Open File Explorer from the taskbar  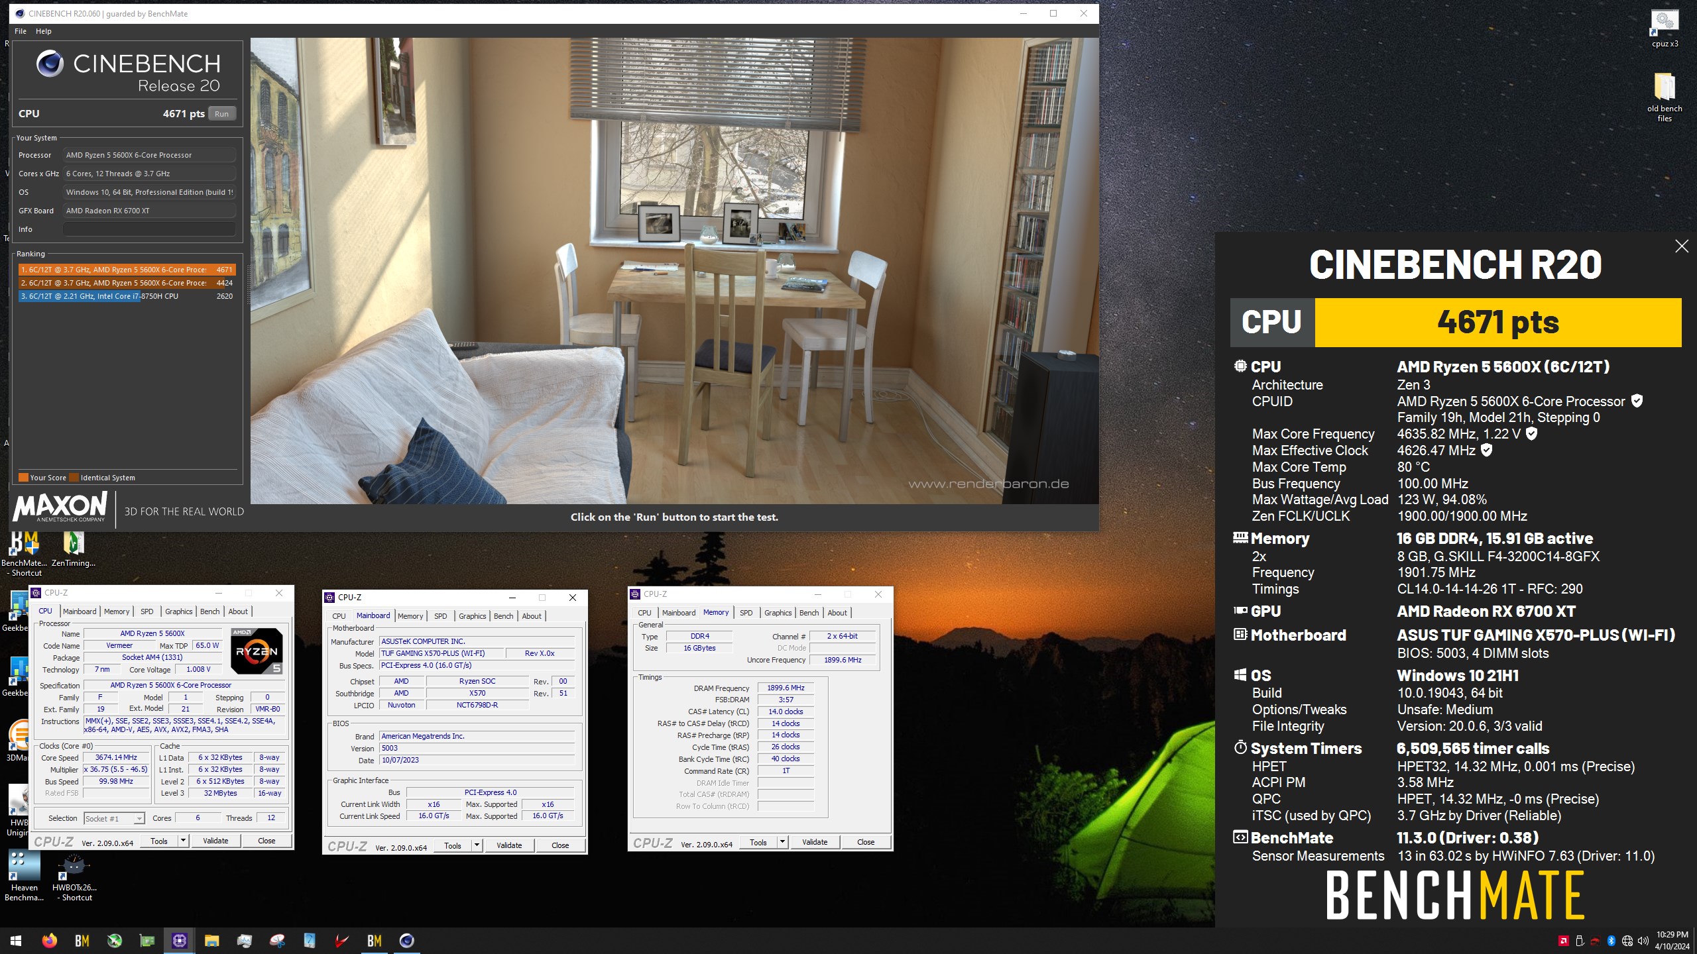[x=212, y=940]
